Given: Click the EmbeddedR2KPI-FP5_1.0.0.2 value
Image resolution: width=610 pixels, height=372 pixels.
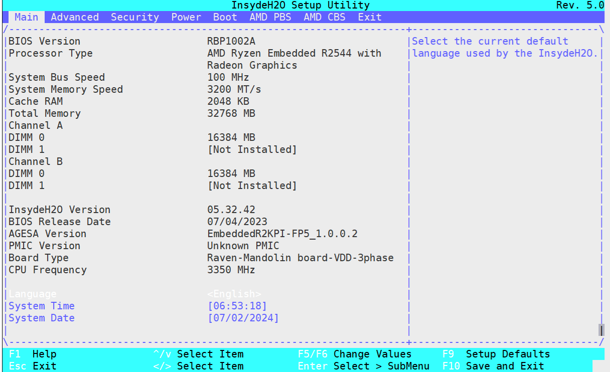Looking at the screenshot, I should point(282,234).
